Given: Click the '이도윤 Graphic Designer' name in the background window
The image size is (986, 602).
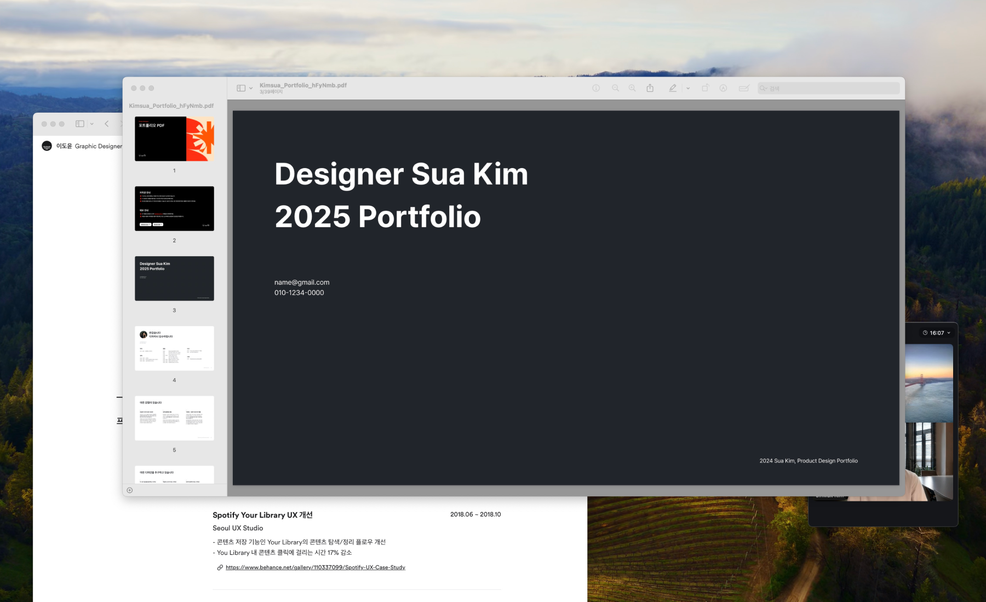Looking at the screenshot, I should click(x=89, y=146).
